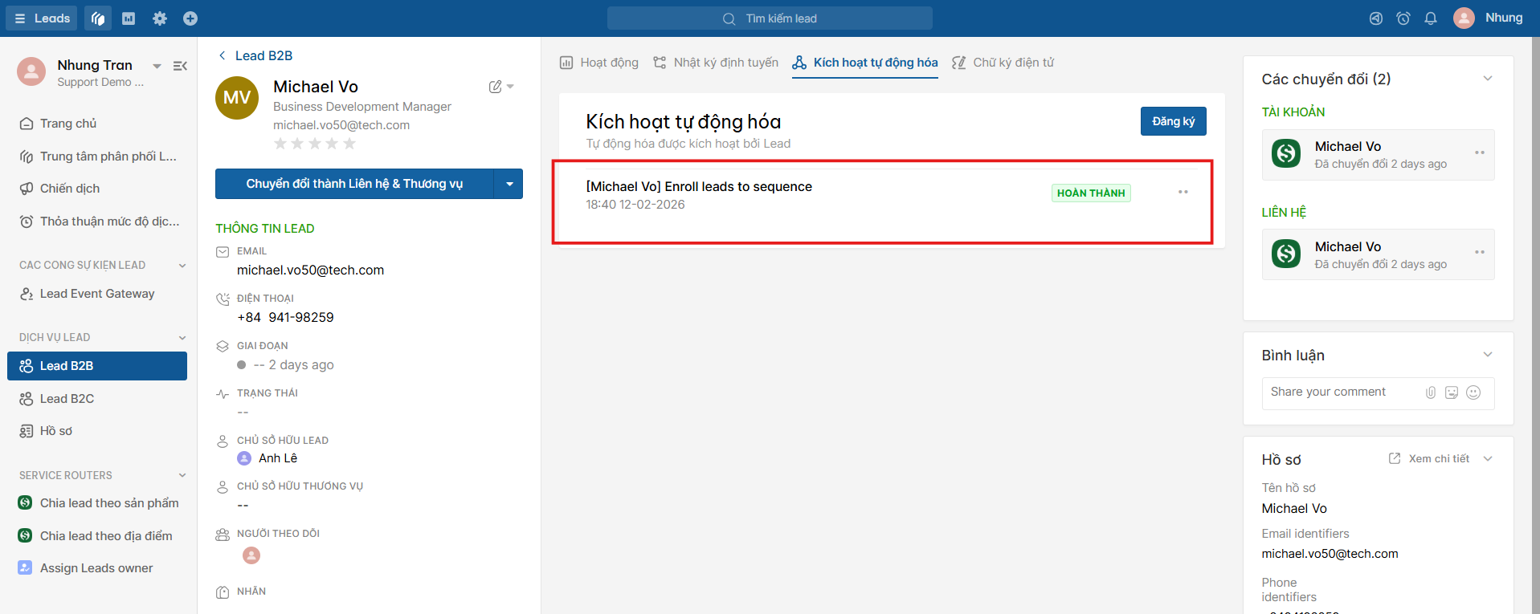Click the plus add icon in top bar
Viewport: 1540px width, 614px height.
click(x=190, y=18)
